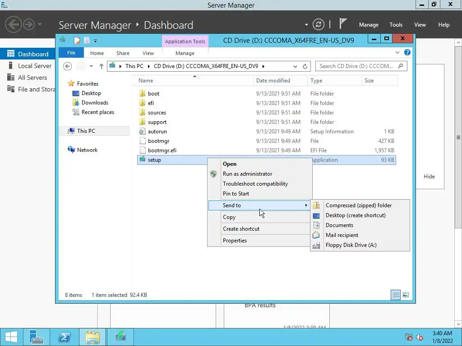This screenshot has height=346, width=462.
Task: Expand the Send to submenu arrow
Action: [x=306, y=205]
